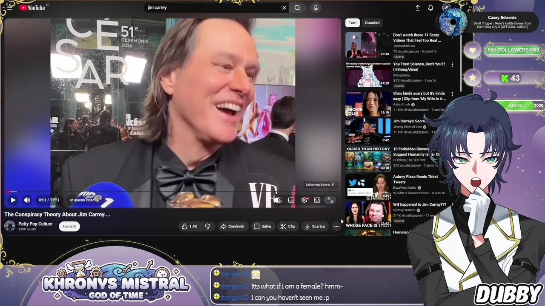Mute the video volume
The height and width of the screenshot is (306, 545).
pos(27,200)
